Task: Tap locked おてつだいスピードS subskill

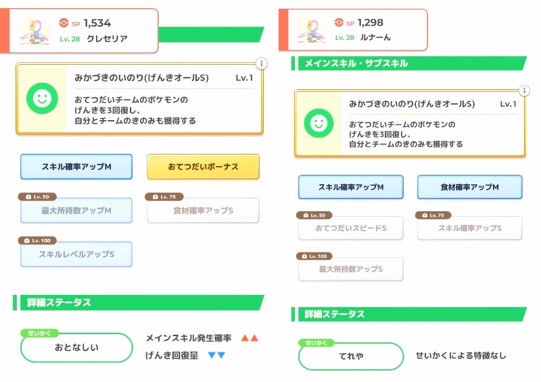Action: 350,228
